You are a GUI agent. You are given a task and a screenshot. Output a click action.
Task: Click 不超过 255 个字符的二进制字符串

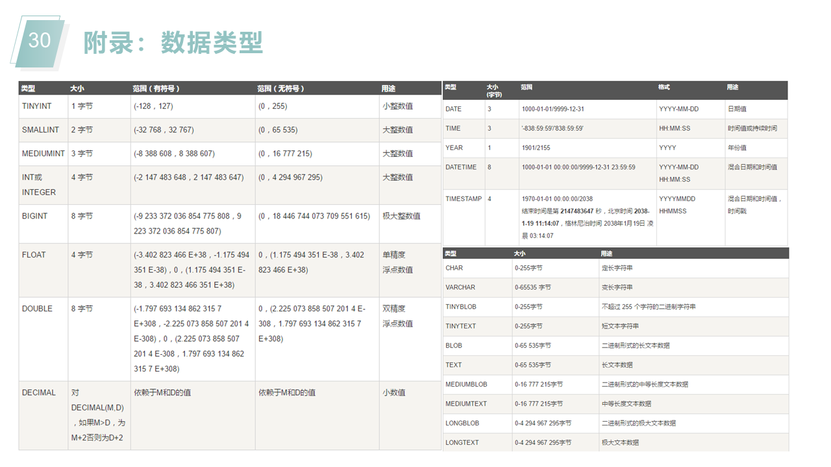(x=649, y=307)
